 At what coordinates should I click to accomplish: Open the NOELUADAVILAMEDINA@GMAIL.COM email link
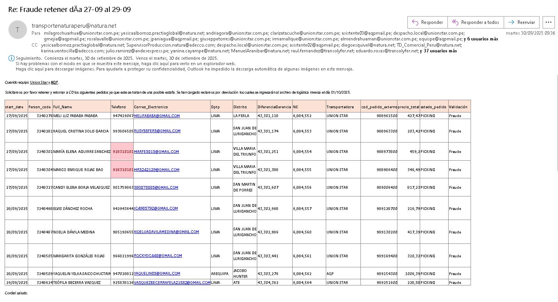pyautogui.click(x=166, y=232)
